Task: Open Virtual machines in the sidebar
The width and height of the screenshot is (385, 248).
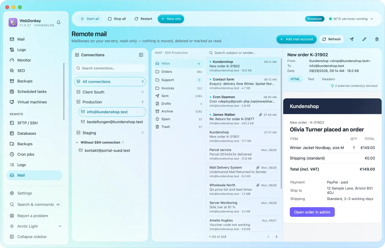Action: [x=34, y=102]
